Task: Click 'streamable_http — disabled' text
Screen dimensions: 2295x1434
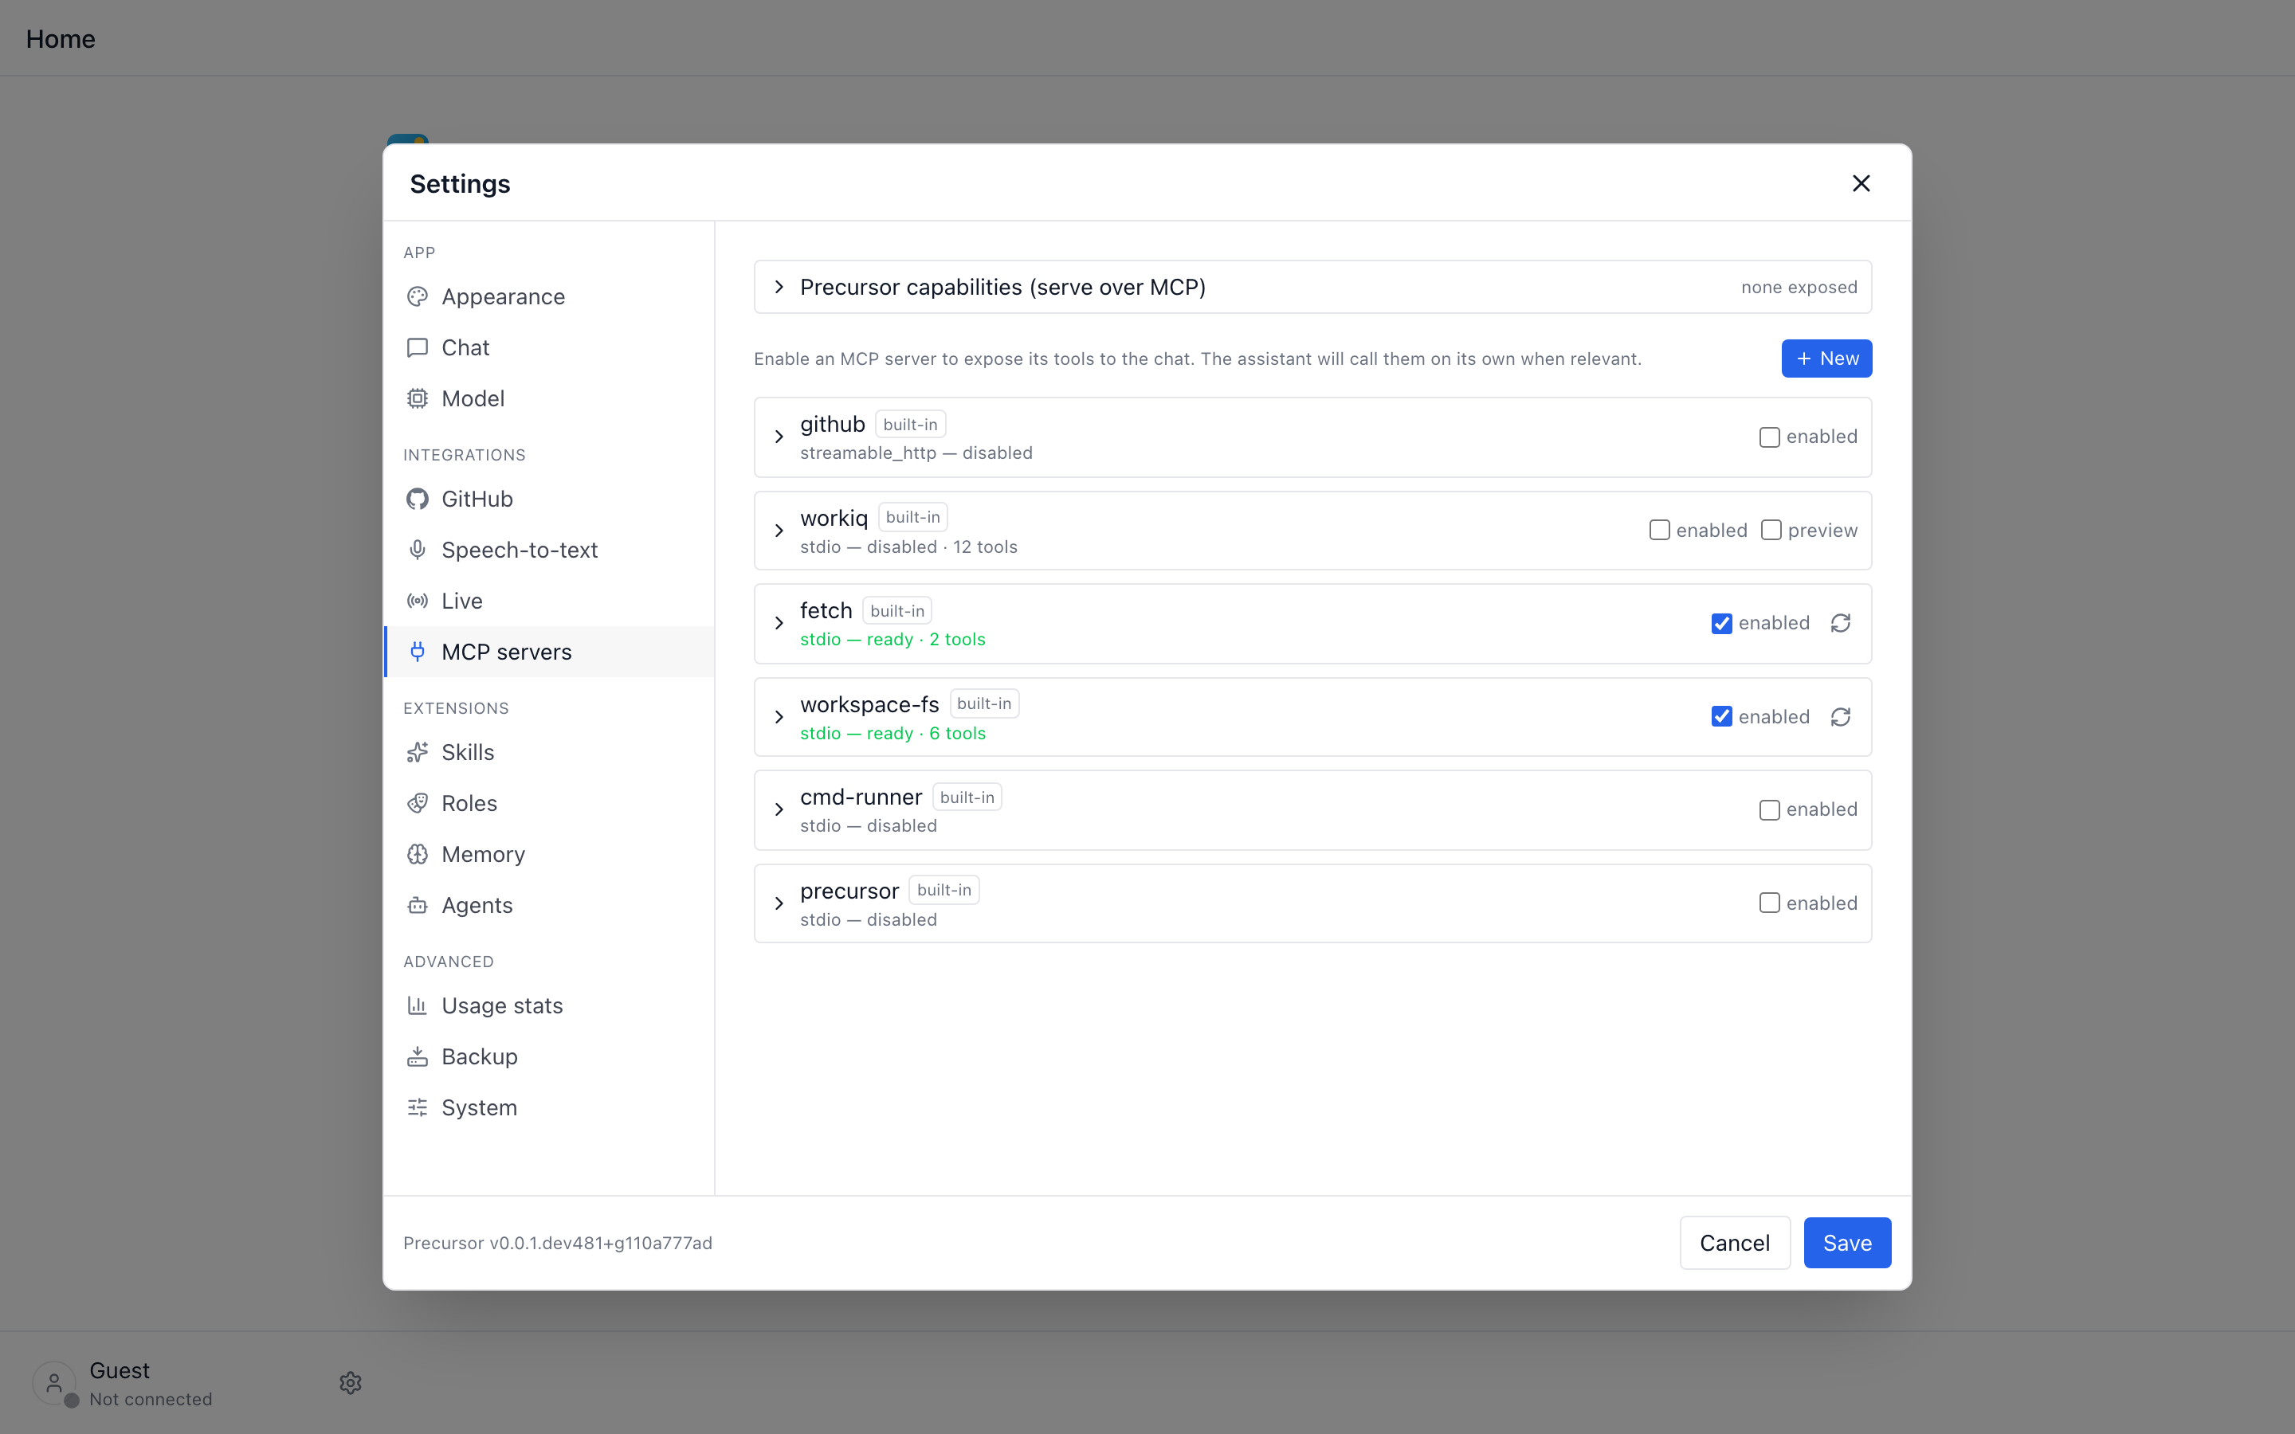Action: click(x=916, y=453)
